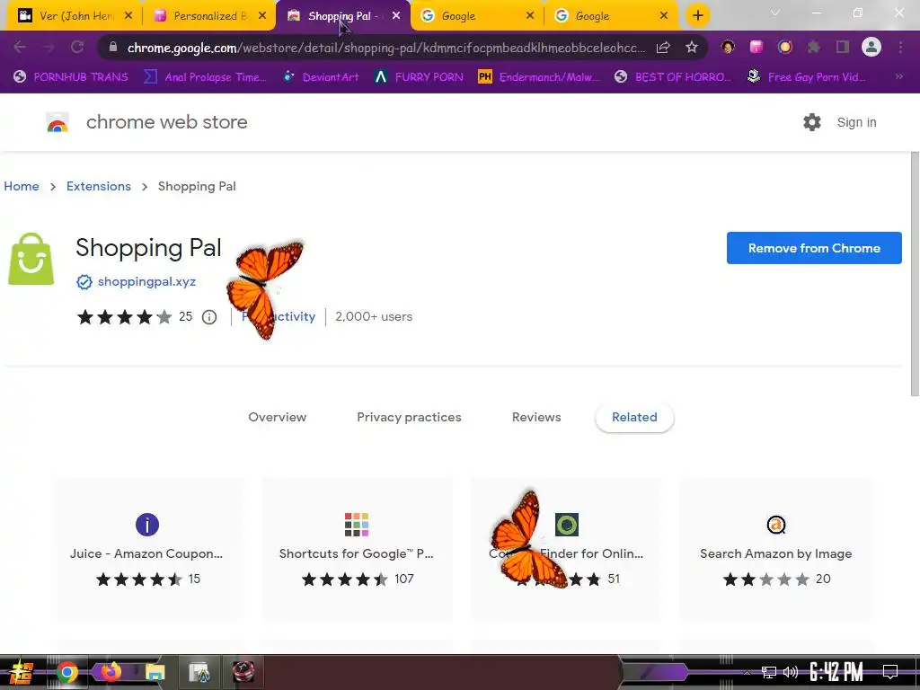The width and height of the screenshot is (920, 690).
Task: Open the Finder for Onlin... extension card
Action: (x=566, y=549)
